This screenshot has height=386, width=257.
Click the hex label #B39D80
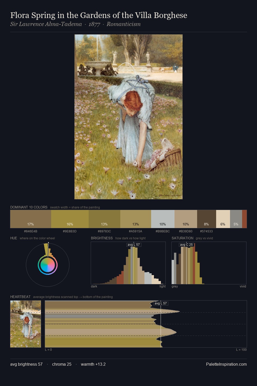[x=186, y=231]
